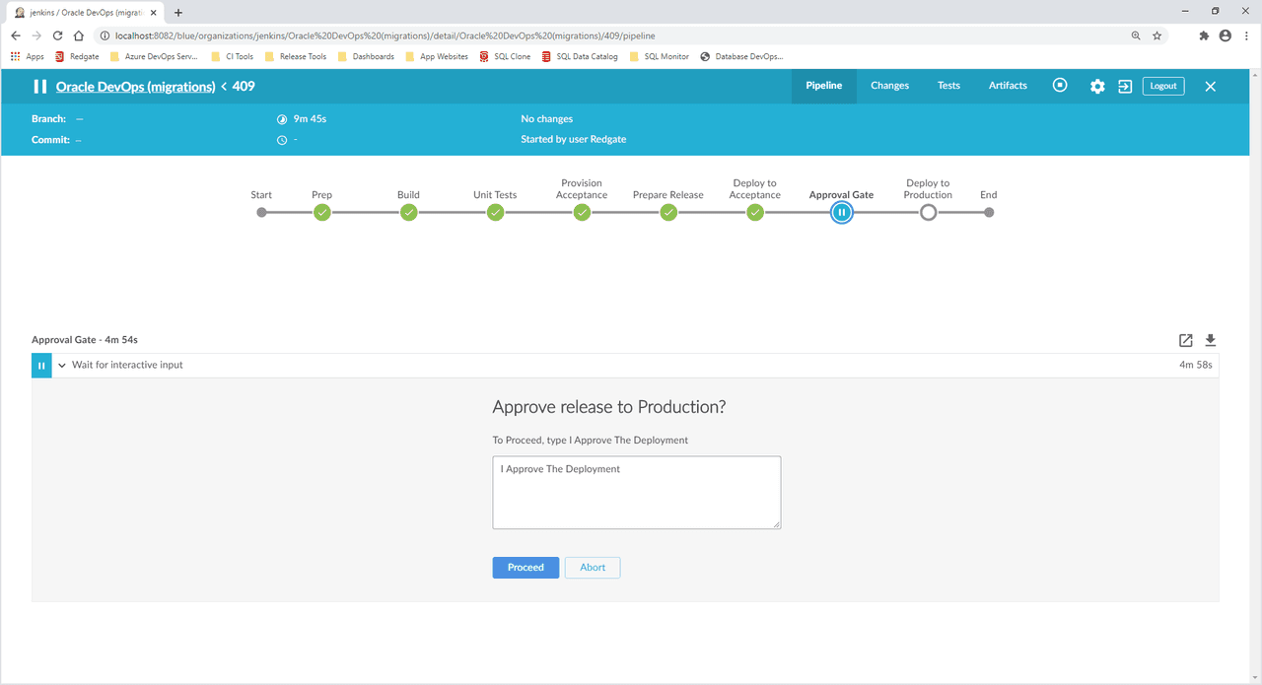Download the stage log icon
Viewport: 1262px width, 685px height.
1211,340
